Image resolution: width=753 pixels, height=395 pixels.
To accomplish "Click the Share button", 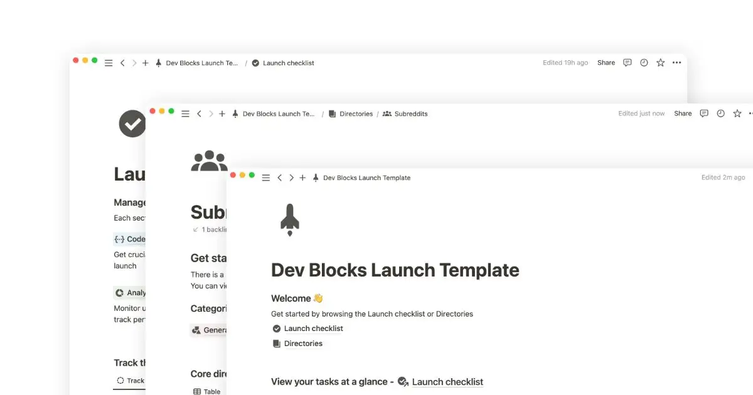I will coord(606,63).
